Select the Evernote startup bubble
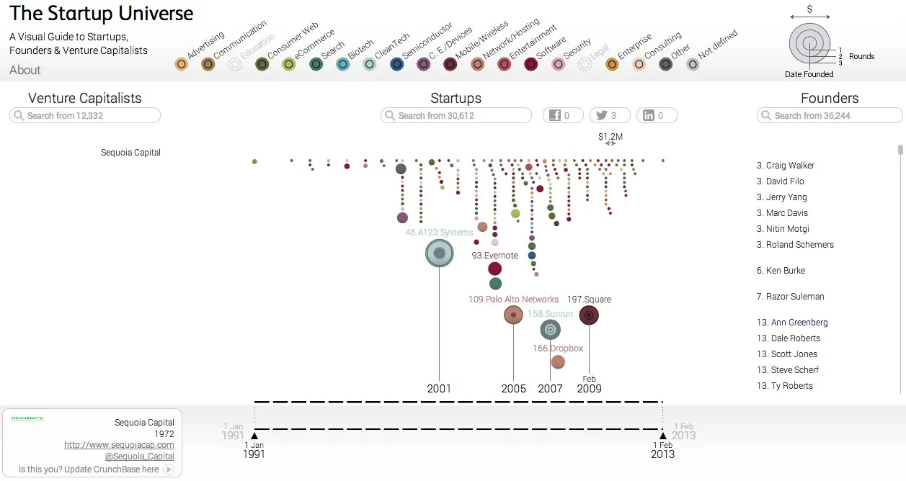 click(x=494, y=269)
